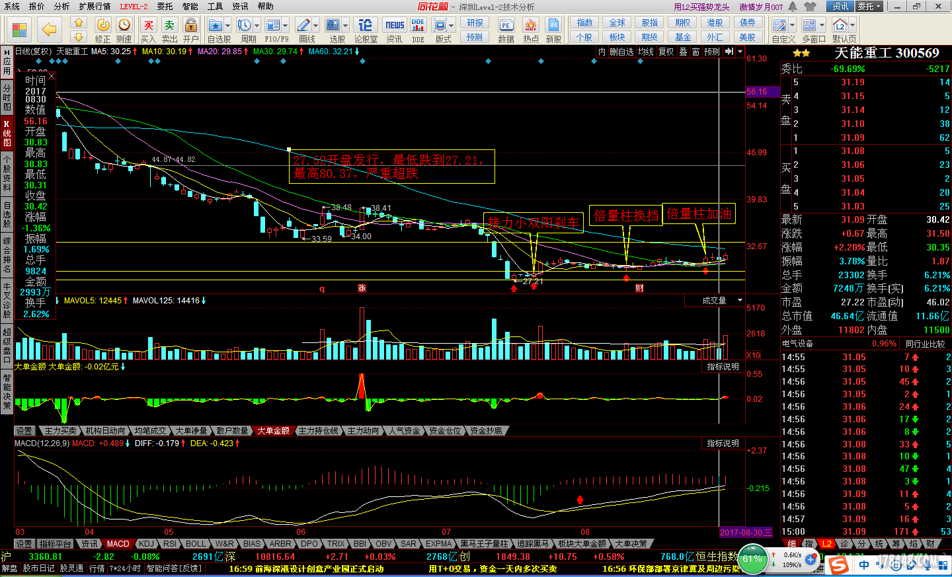This screenshot has width=952, height=577.
Task: Click the 港股 button
Action: pos(715,22)
